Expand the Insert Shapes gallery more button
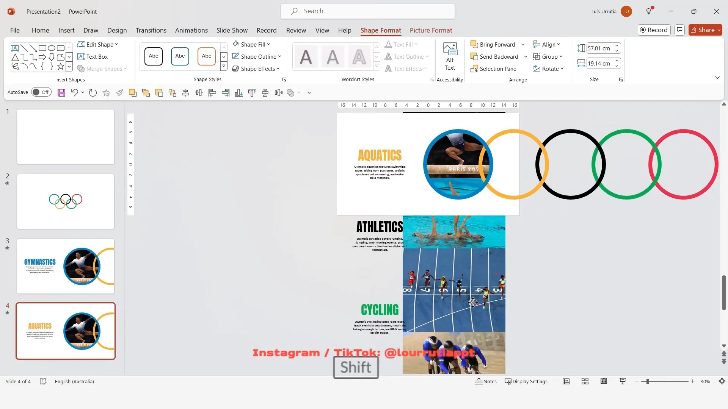Screen dimensions: 728x409 coord(69,67)
